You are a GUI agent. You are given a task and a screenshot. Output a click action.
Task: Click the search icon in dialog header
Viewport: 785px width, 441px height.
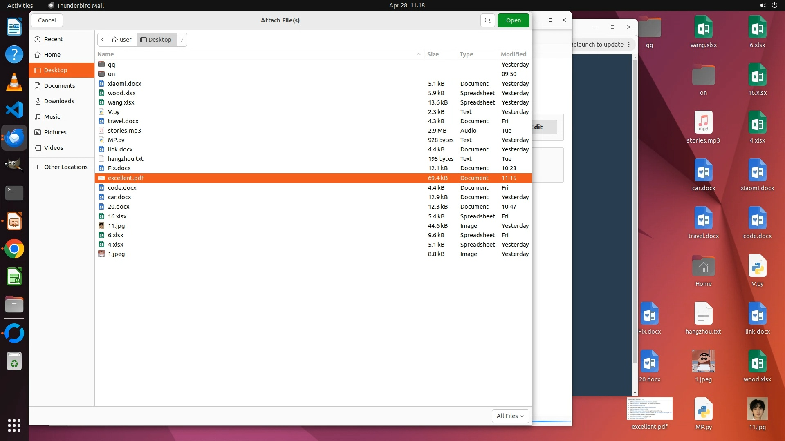click(487, 20)
